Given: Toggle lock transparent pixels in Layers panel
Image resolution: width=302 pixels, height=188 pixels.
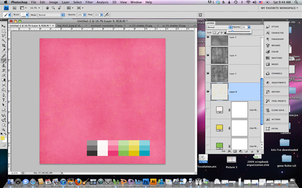Looking at the screenshot, I should coord(214,33).
